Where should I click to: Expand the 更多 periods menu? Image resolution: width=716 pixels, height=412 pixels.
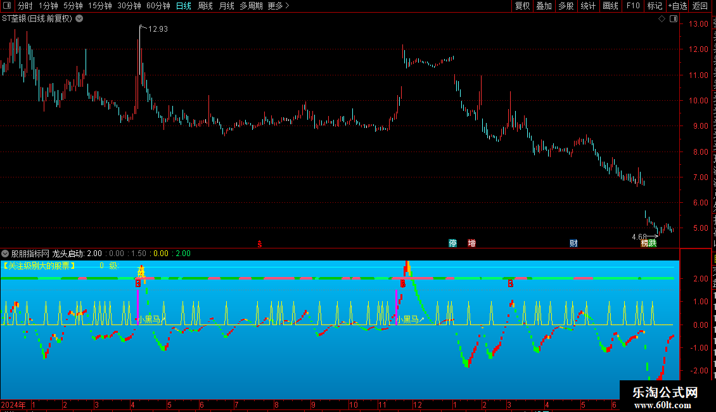point(278,6)
